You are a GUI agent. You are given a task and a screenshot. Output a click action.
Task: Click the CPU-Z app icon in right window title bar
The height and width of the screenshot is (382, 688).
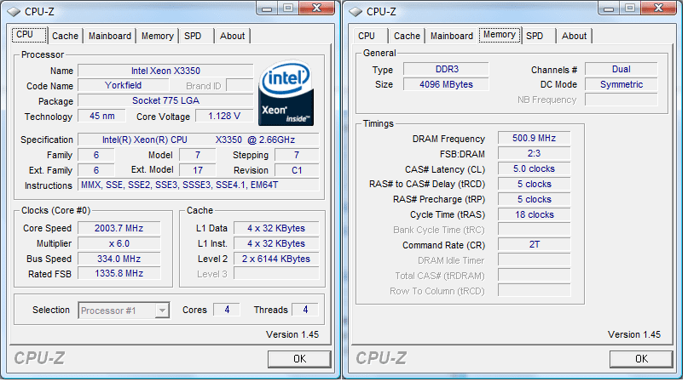coord(356,12)
